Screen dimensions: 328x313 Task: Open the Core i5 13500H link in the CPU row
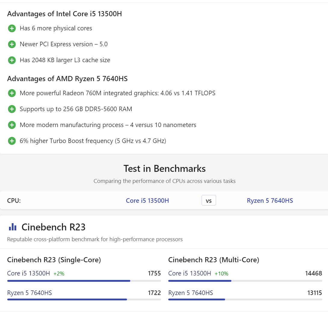click(x=147, y=200)
